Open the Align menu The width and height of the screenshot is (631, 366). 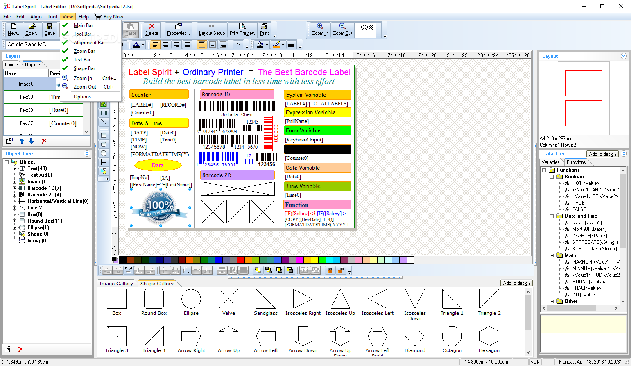coord(36,17)
